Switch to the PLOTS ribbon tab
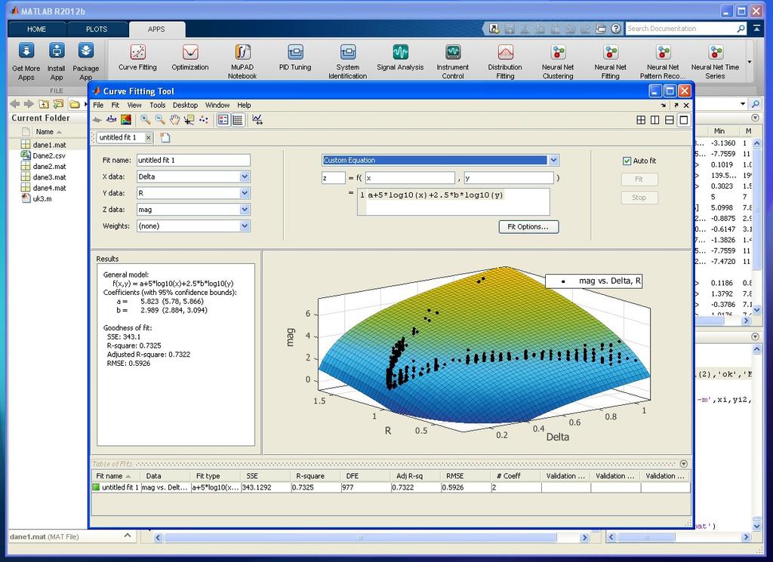The height and width of the screenshot is (562, 773). (x=97, y=29)
